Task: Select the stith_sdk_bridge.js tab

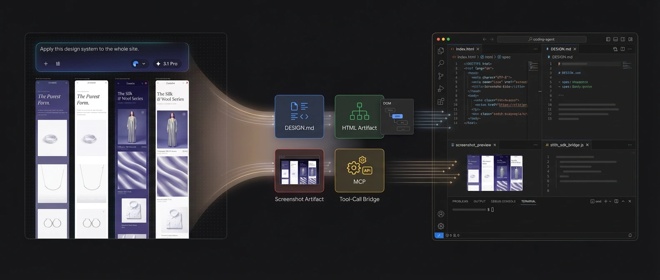Action: (x=567, y=145)
